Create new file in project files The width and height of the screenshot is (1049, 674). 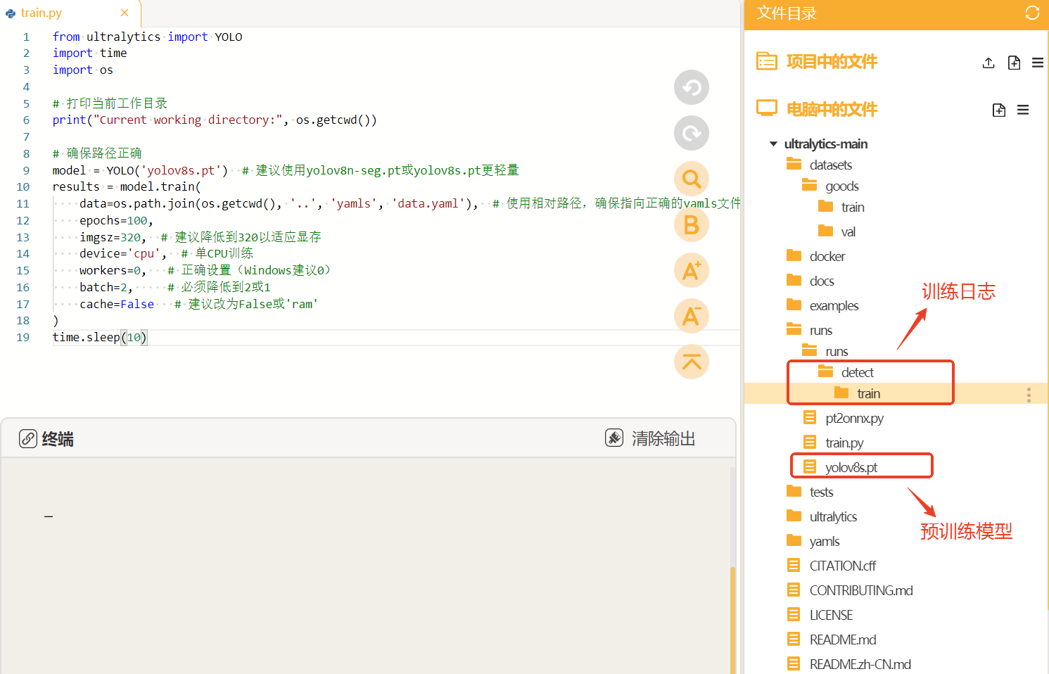pos(1014,63)
